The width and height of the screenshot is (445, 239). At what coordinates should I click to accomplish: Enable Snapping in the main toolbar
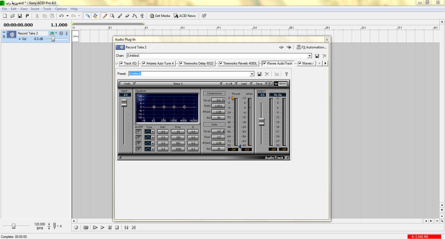coord(88,16)
